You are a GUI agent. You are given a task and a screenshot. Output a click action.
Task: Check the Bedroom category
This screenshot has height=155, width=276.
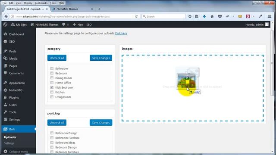pos(52,73)
